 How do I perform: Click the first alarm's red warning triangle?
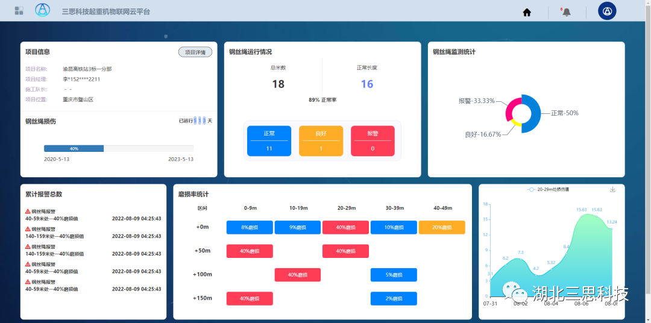28,212
